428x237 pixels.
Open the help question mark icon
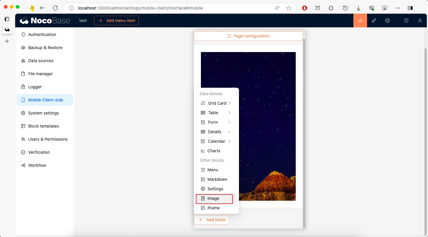pos(406,21)
